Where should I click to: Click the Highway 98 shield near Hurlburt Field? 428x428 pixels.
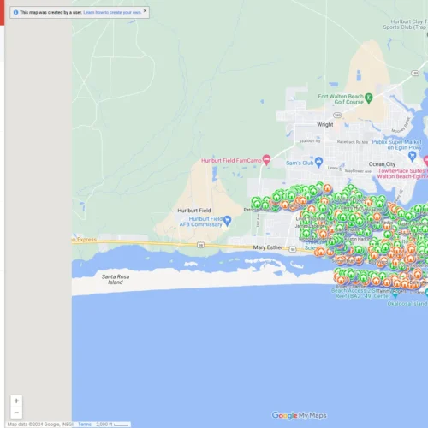(201, 245)
